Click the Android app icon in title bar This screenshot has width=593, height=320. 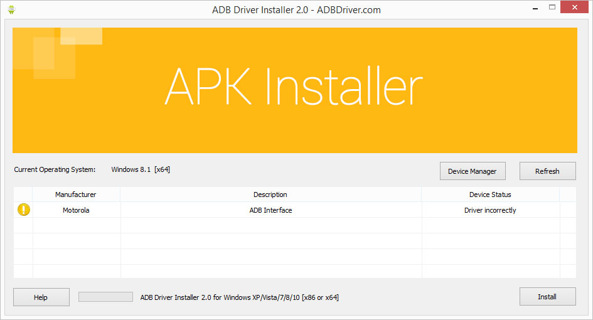(x=12, y=9)
